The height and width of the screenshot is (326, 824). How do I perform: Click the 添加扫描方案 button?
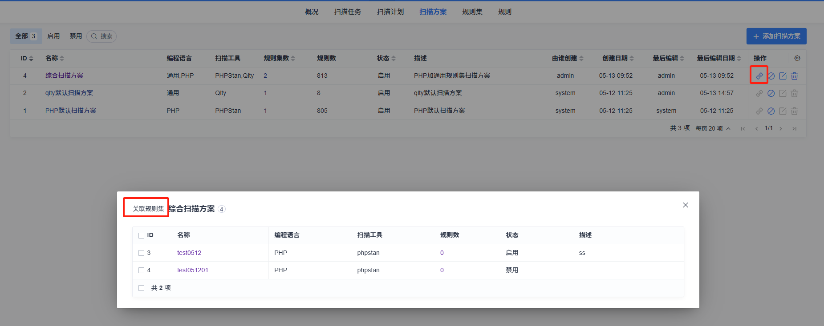776,36
